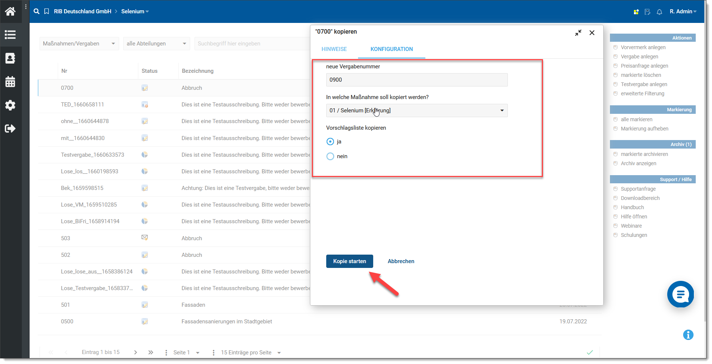Sort by Nr column header
Viewport: 712px width, 364px height.
[x=64, y=71]
